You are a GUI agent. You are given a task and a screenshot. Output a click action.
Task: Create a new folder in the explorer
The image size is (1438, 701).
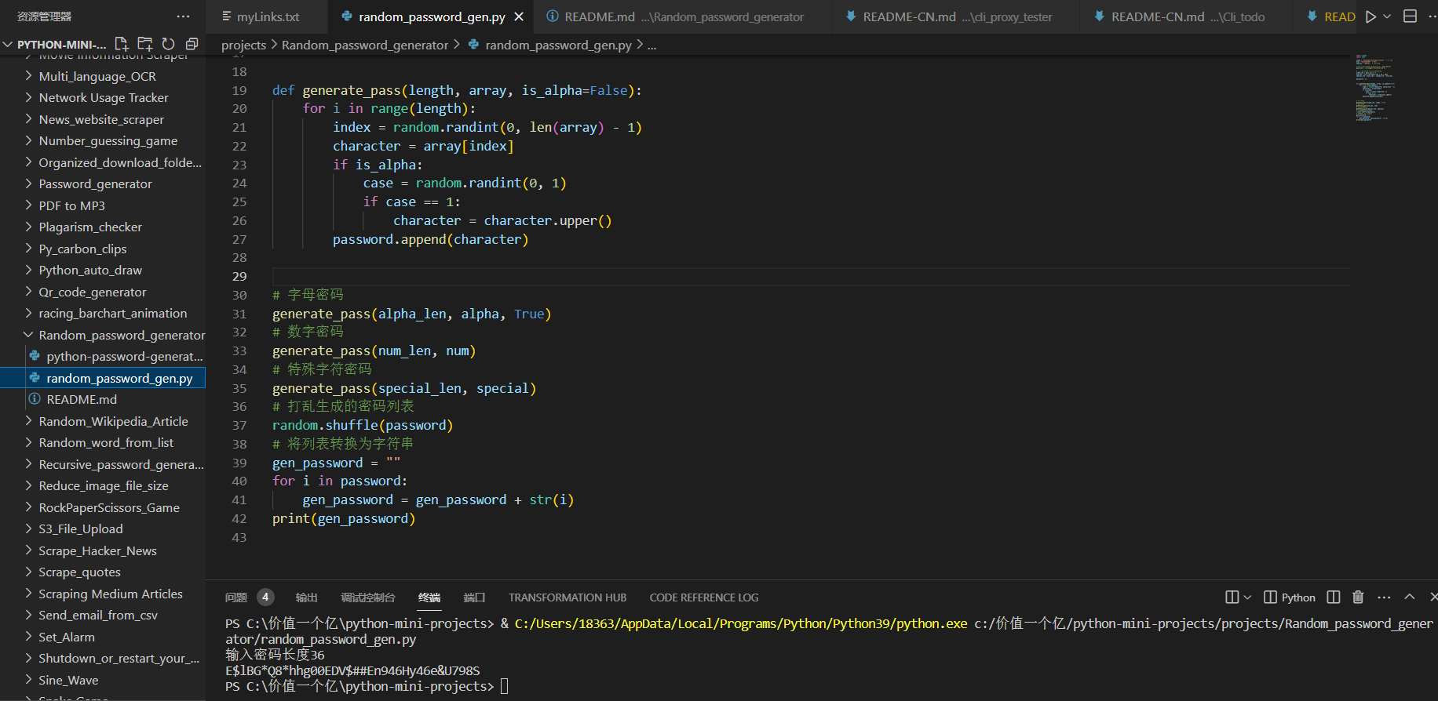coord(145,44)
